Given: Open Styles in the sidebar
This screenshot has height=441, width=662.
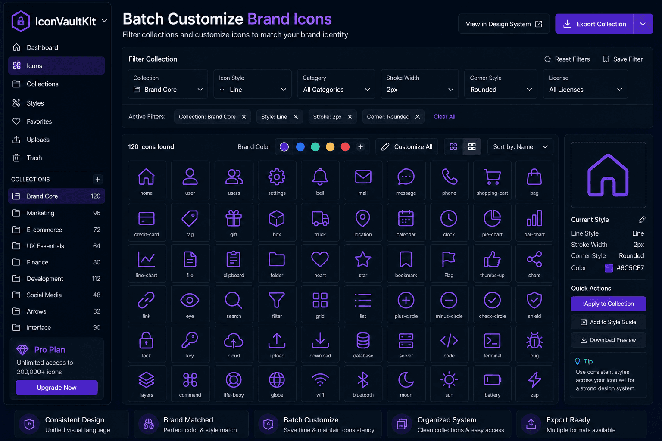Looking at the screenshot, I should [x=56, y=103].
